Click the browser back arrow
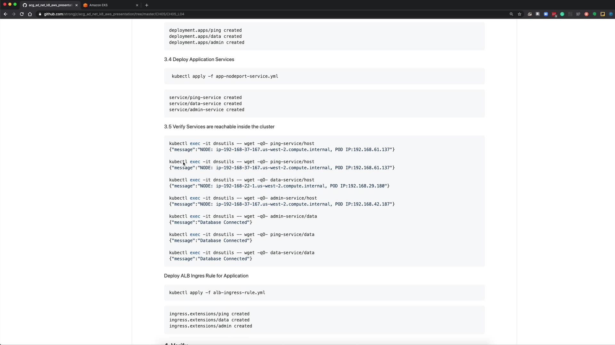615x345 pixels. pos(5,14)
